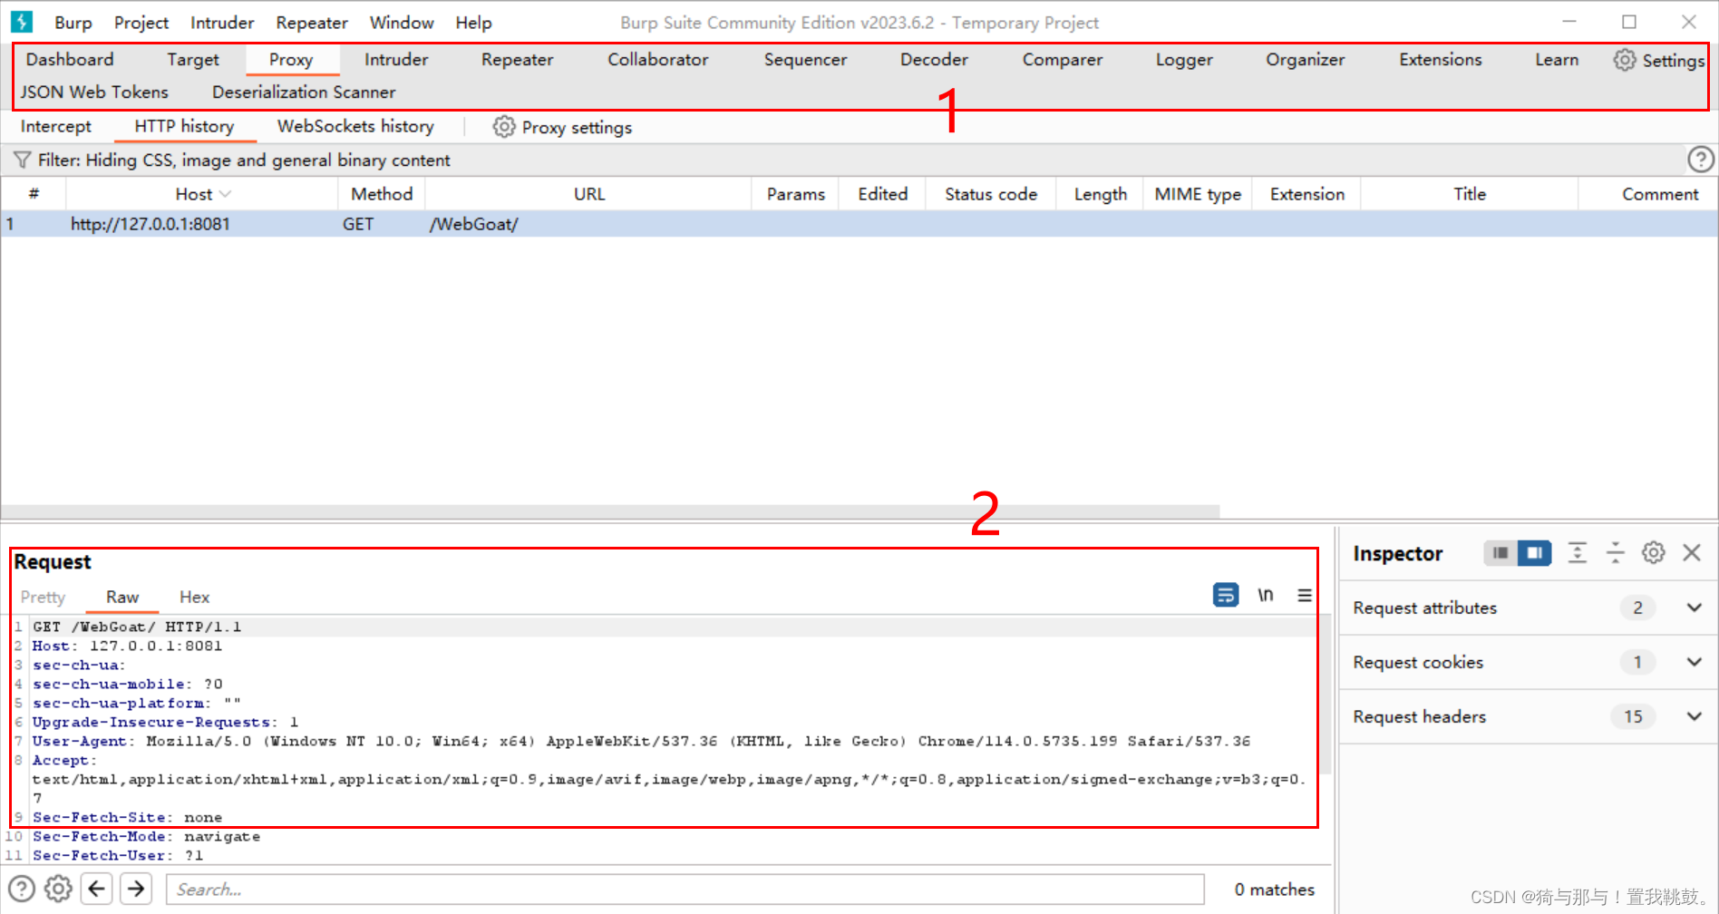Switch Request view to Hex
Viewport: 1719px width, 914px height.
click(x=194, y=598)
